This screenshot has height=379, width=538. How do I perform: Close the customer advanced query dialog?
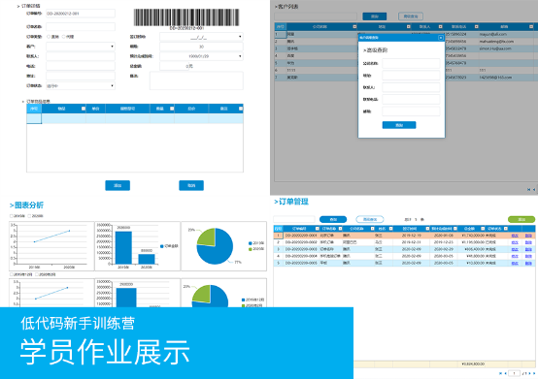[441, 38]
